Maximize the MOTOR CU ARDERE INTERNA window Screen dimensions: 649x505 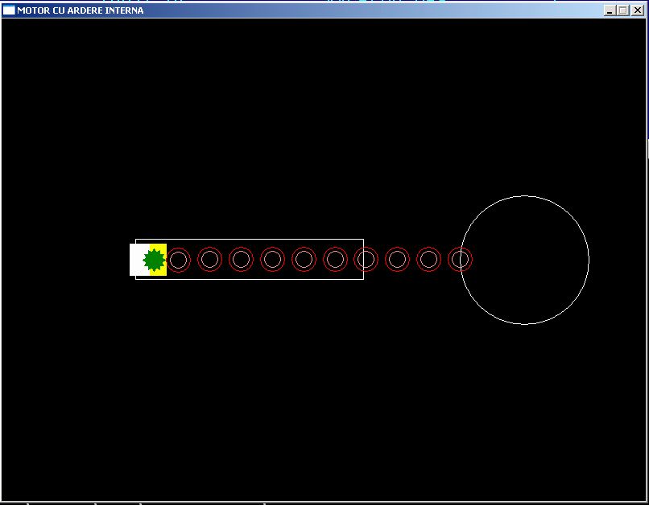pos(623,10)
